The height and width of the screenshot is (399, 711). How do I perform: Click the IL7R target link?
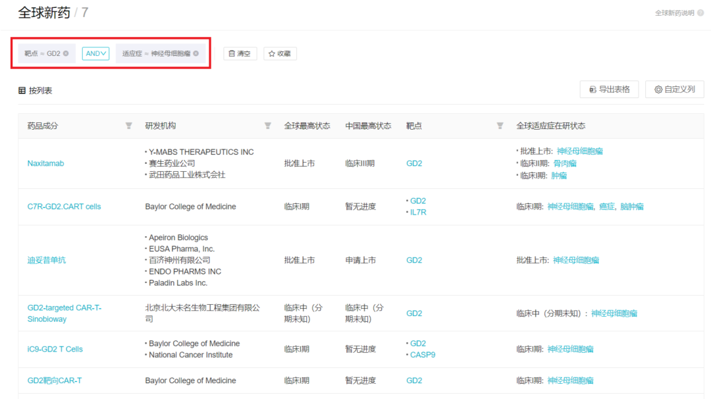[x=418, y=212]
